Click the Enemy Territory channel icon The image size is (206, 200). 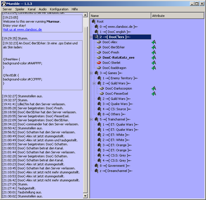(99, 78)
